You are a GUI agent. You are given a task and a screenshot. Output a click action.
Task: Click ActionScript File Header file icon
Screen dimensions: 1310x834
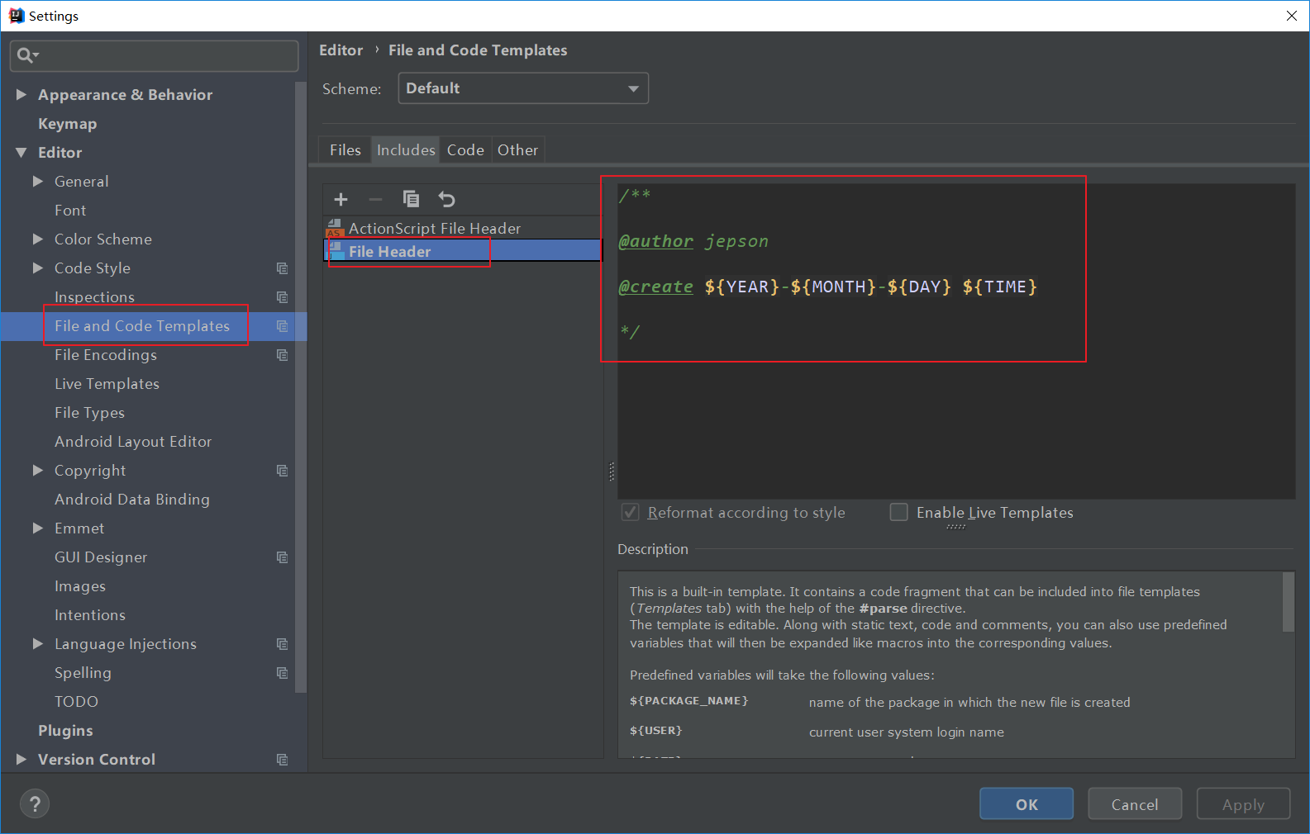coord(335,228)
